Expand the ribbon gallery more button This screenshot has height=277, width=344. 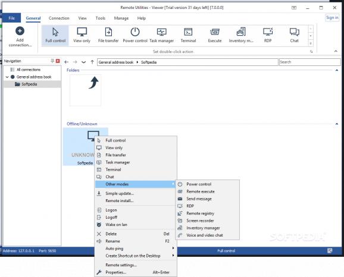tap(311, 43)
